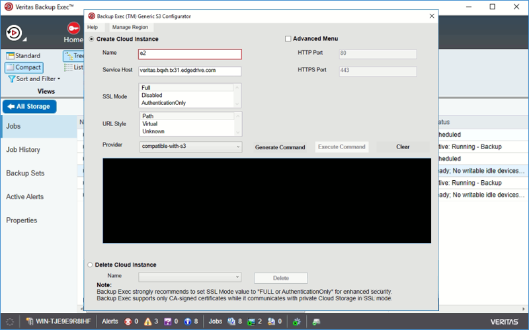The height and width of the screenshot is (330, 529).
Task: Switch to Tree view icon
Action: click(69, 55)
